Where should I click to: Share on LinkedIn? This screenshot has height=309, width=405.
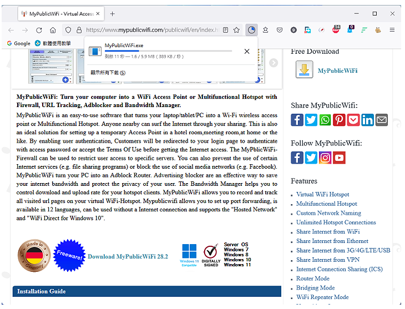coord(367,120)
